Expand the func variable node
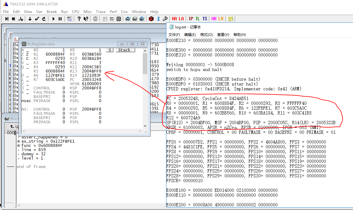The image size is (353, 210). (19, 146)
